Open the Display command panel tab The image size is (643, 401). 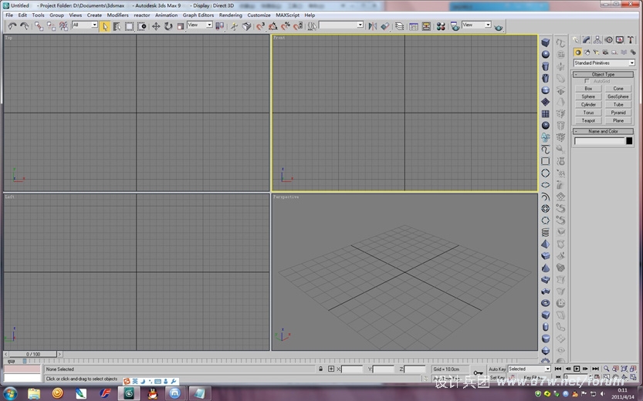point(620,40)
